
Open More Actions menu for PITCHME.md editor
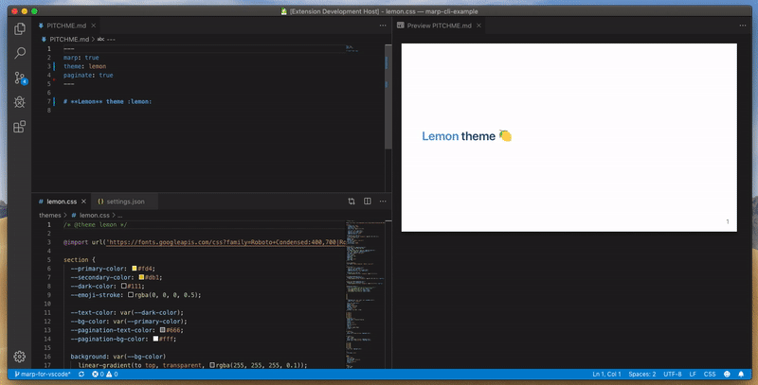[382, 26]
